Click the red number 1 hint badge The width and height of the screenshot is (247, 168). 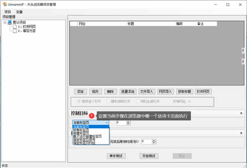point(91,116)
